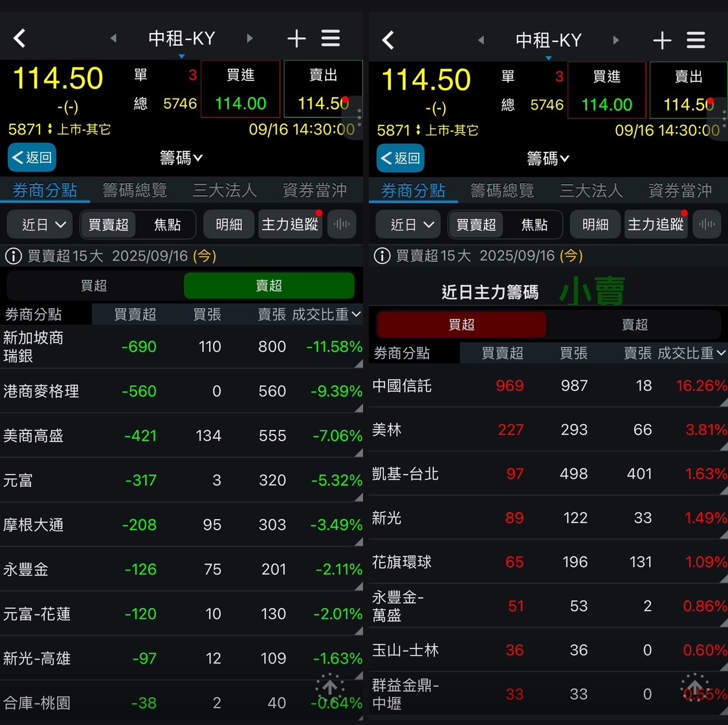This screenshot has height=725, width=728.
Task: Switch to 焦點 mode in the left screen
Action: [x=167, y=225]
